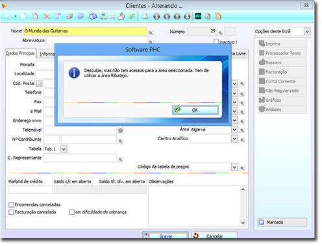
Task: Open the Processador Texto option
Action: pyautogui.click(x=282, y=53)
